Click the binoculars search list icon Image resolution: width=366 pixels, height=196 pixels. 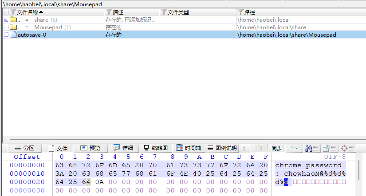point(312,148)
